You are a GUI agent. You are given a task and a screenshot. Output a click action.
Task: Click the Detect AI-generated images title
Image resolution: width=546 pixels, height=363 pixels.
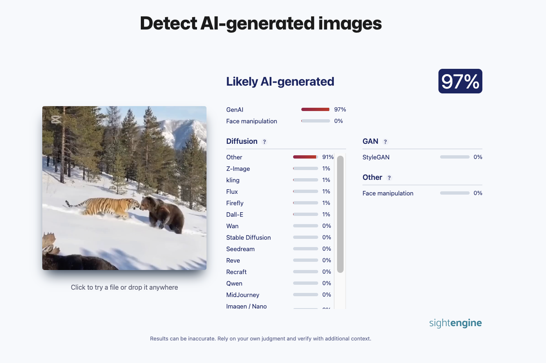pyautogui.click(x=261, y=23)
